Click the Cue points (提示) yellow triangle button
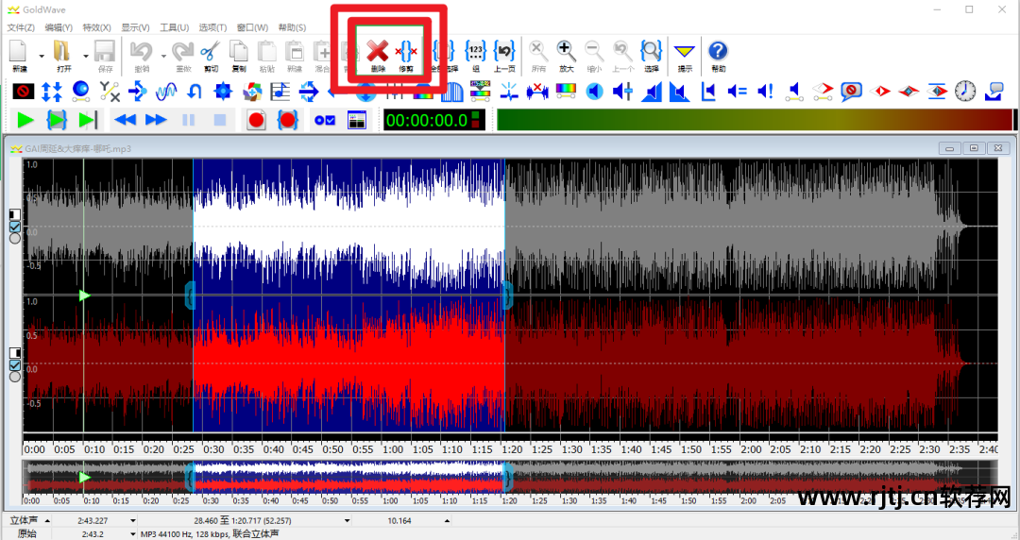1020x540 pixels. click(x=684, y=52)
